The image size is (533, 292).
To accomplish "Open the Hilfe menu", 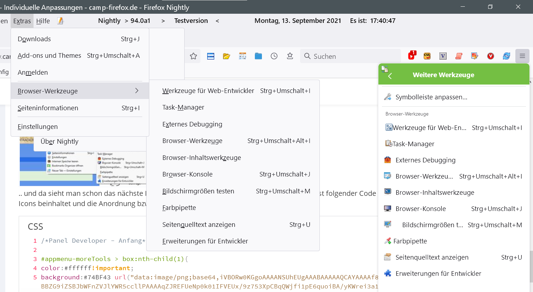I will coord(43,21).
